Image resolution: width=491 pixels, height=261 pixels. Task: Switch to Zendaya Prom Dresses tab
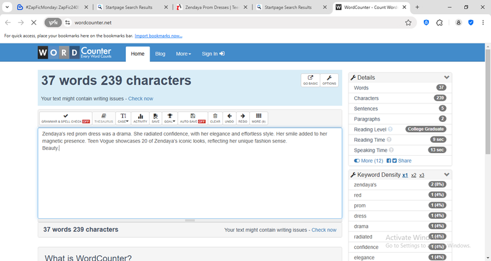[212, 7]
